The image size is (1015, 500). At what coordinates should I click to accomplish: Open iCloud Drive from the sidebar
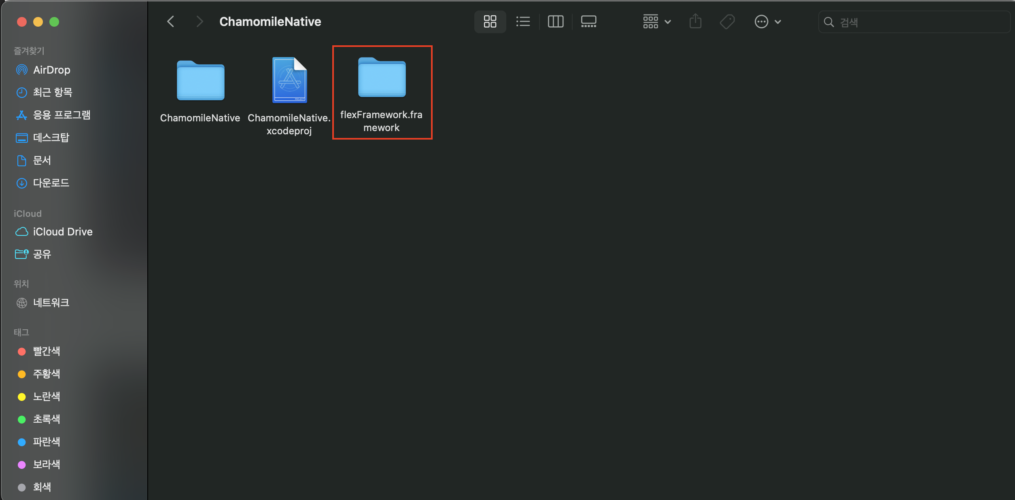coord(63,231)
